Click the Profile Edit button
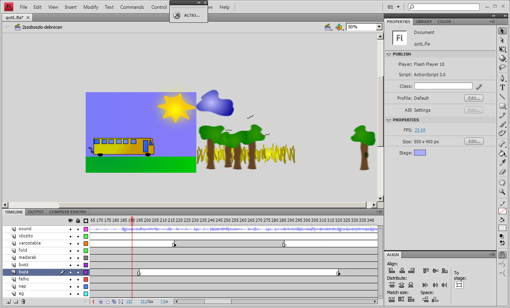This screenshot has height=308, width=510. tap(474, 98)
